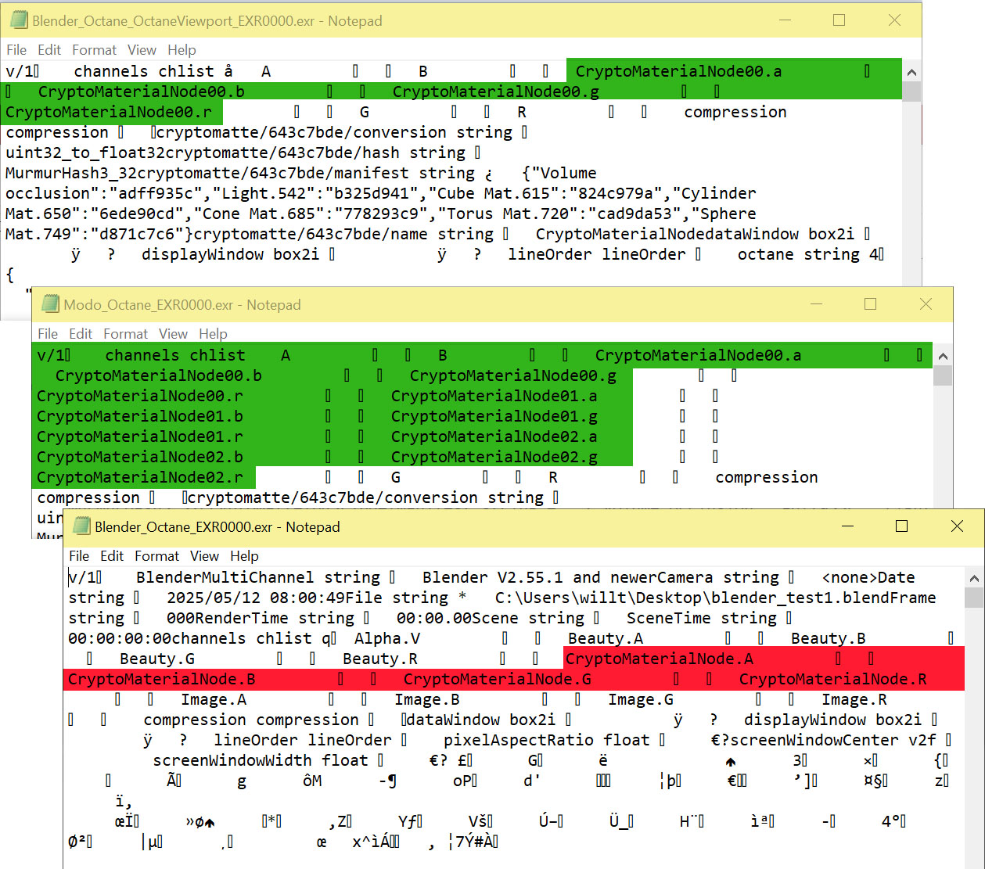Maximize the Blender_Octane_EXR0000 Notepad window
This screenshot has height=869, width=985.
(x=901, y=526)
